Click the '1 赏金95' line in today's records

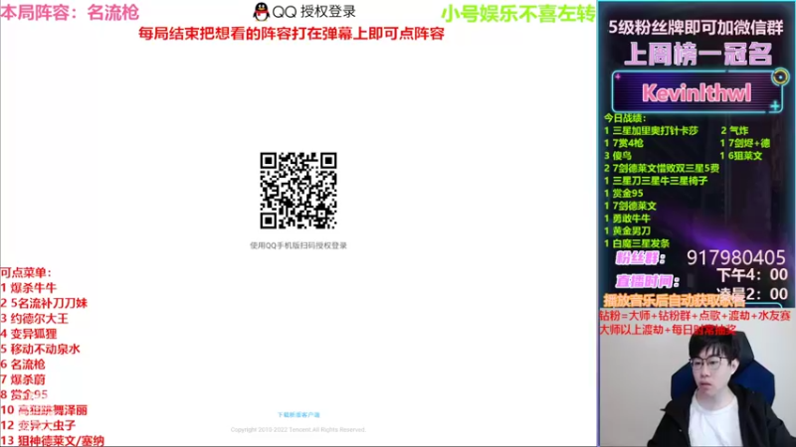[624, 193]
